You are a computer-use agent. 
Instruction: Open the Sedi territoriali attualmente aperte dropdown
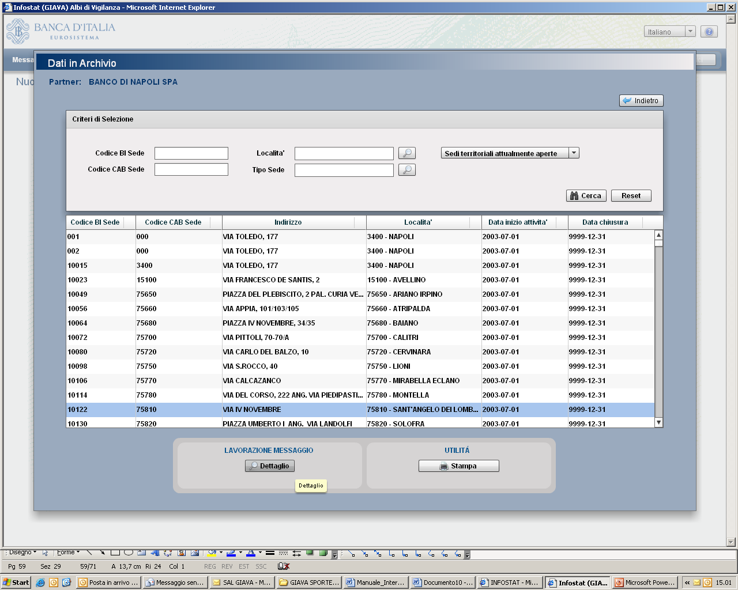573,153
